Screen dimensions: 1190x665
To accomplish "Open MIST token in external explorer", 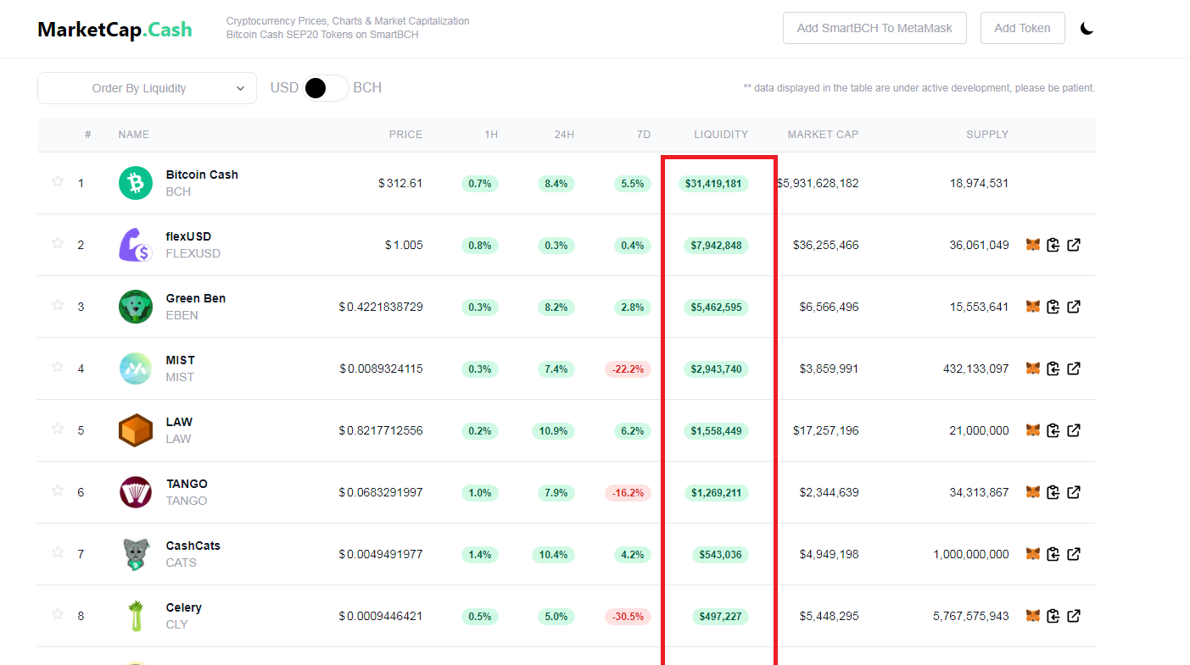I will 1073,369.
